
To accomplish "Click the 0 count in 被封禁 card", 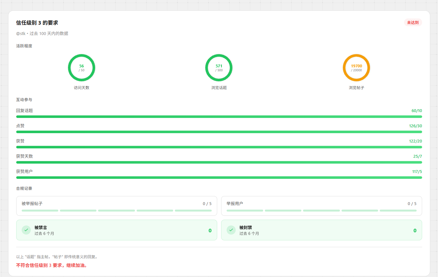I will [415, 231].
